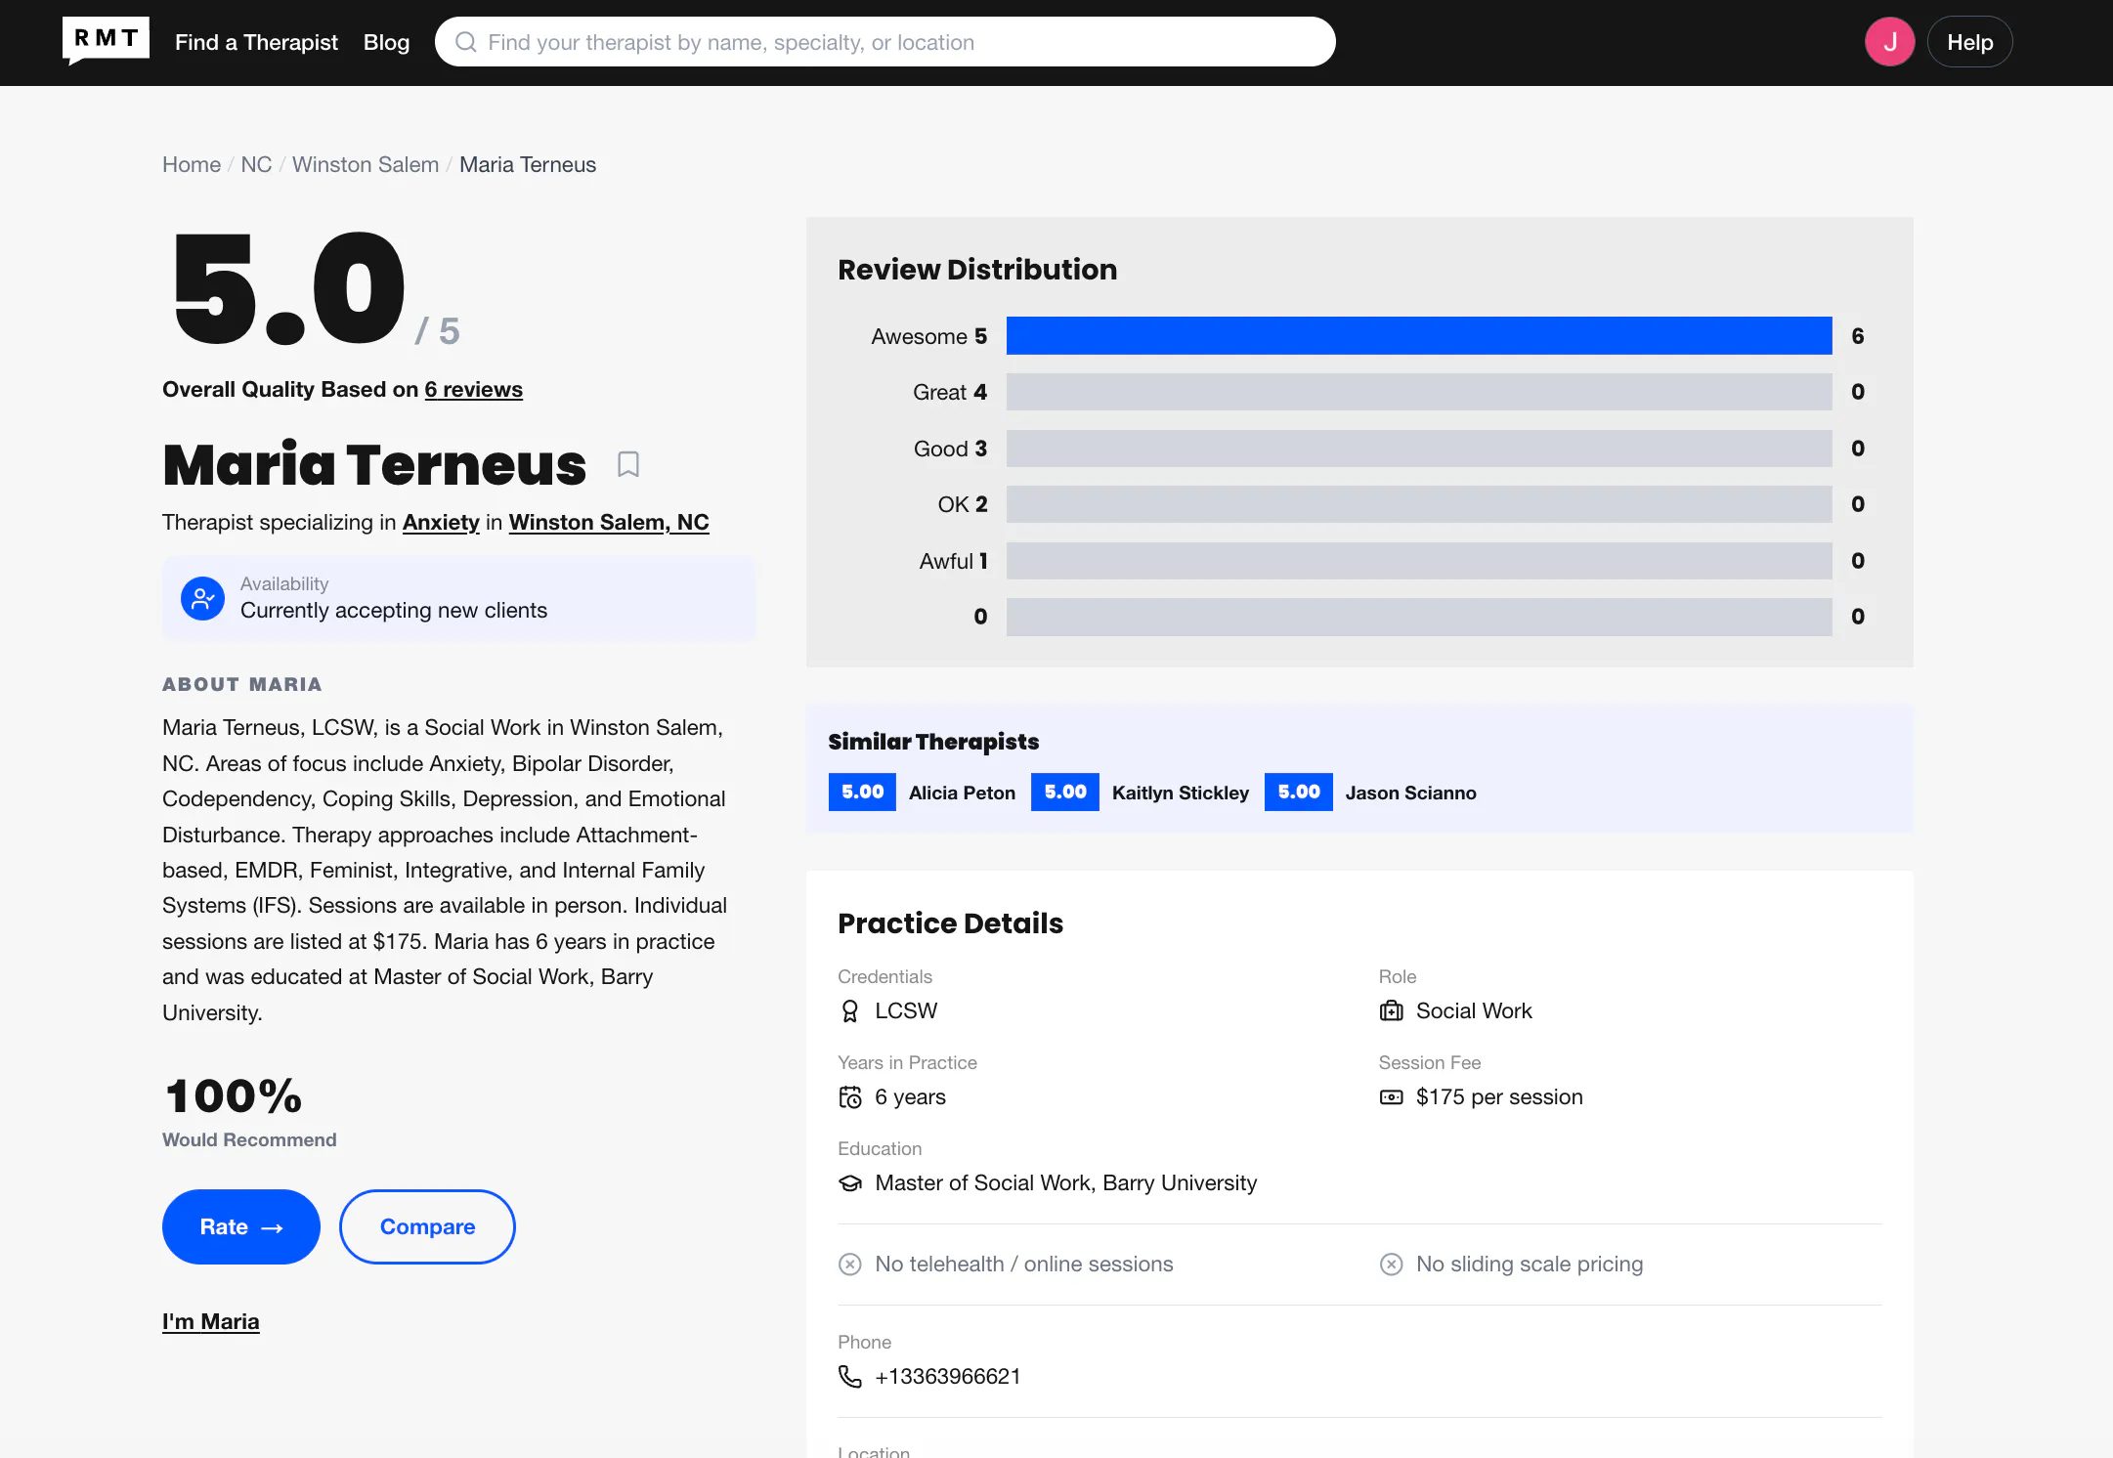Click the No sliding scale x icon
Screen dimensions: 2113x1458
1392,1264
